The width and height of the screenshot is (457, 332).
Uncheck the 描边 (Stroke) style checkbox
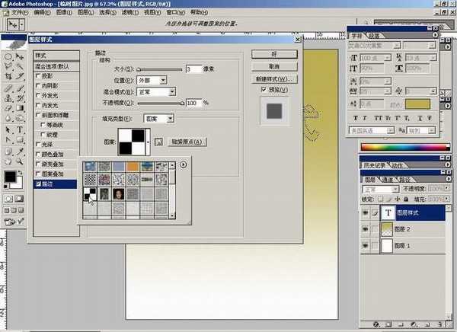pos(38,184)
